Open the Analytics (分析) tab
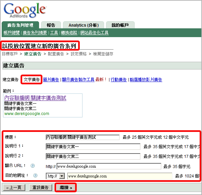This screenshot has width=202, height=195. click(83, 25)
